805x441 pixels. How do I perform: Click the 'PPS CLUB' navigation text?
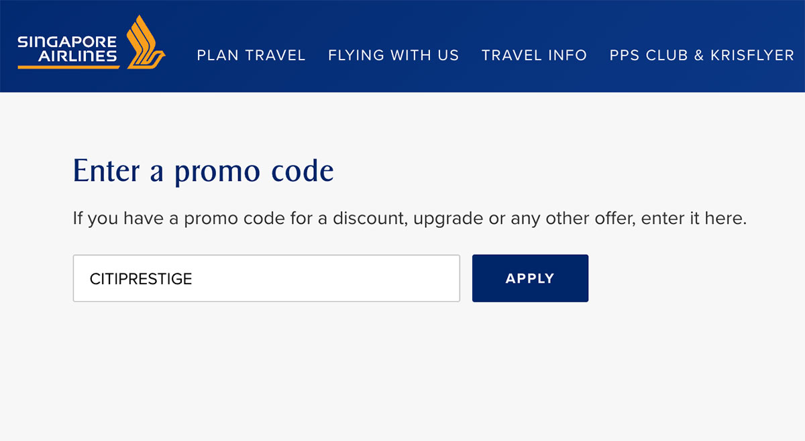[x=649, y=56]
